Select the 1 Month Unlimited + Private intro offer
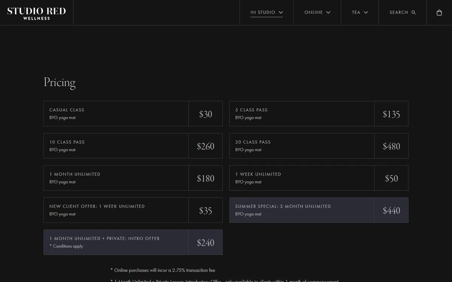The width and height of the screenshot is (452, 282). click(x=133, y=242)
